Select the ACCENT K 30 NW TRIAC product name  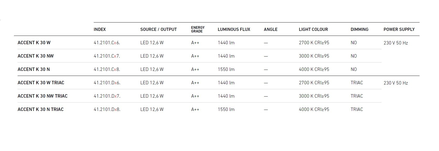43,96
